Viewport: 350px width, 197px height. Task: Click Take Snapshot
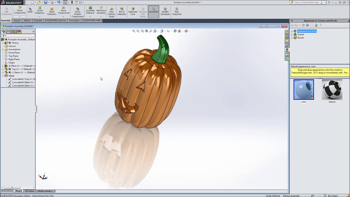click(x=177, y=11)
